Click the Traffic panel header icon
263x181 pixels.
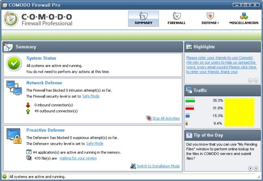[x=189, y=90]
